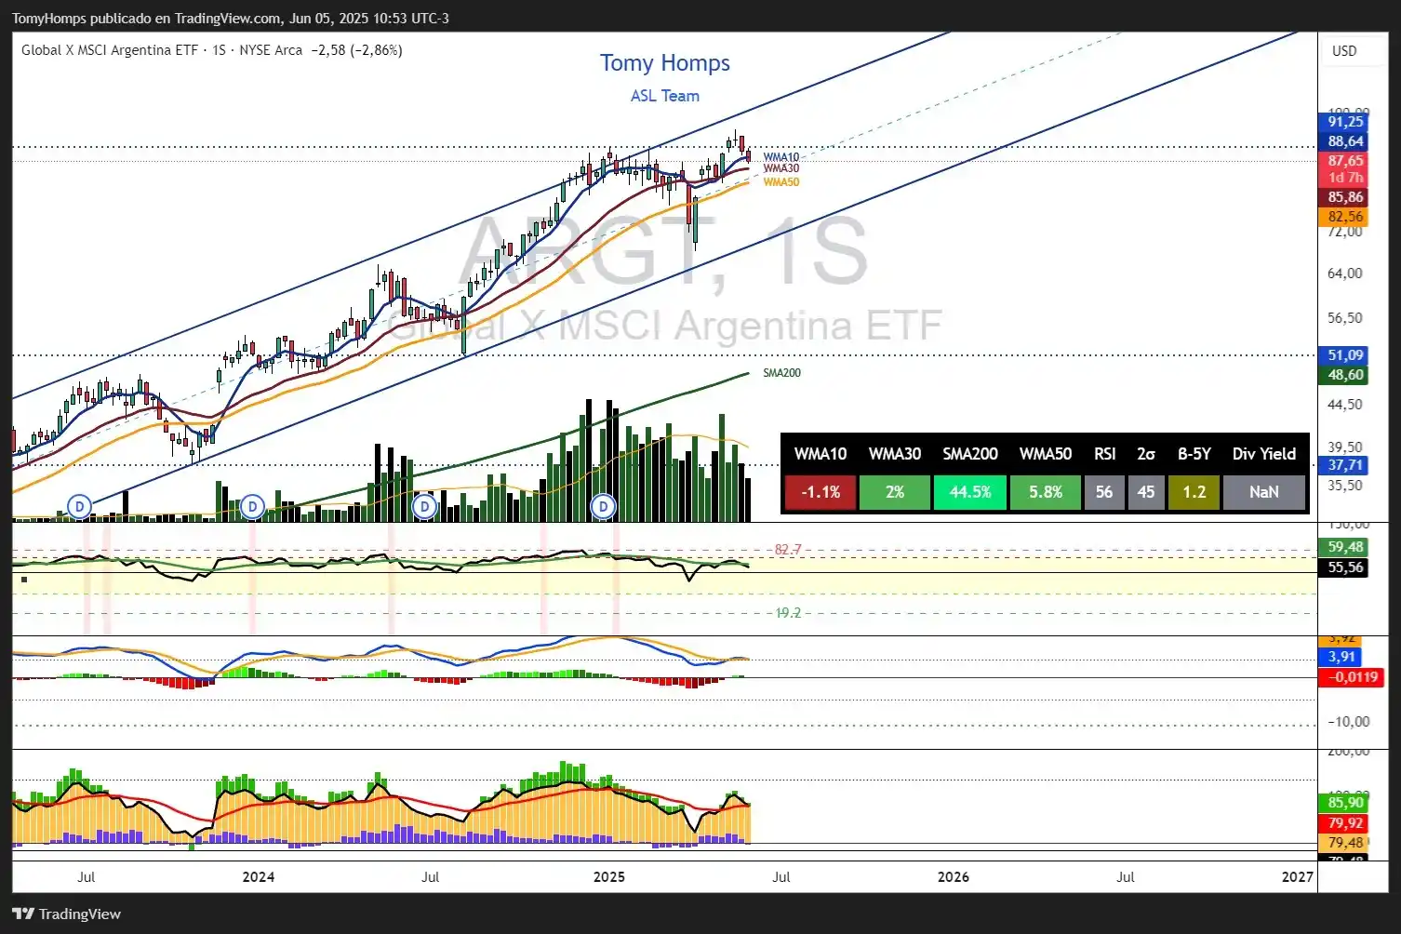Click the WMA10 line label on chart

pos(781,157)
